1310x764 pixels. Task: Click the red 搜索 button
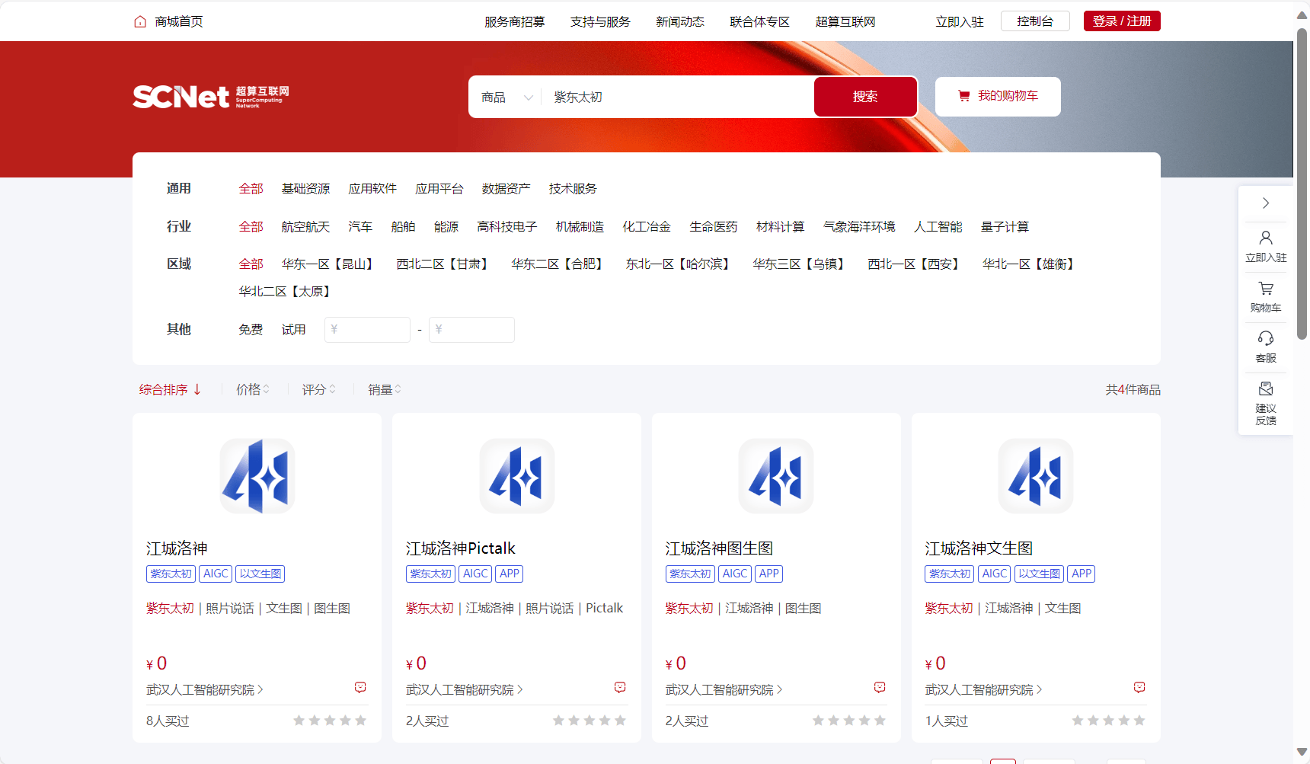pyautogui.click(x=865, y=97)
